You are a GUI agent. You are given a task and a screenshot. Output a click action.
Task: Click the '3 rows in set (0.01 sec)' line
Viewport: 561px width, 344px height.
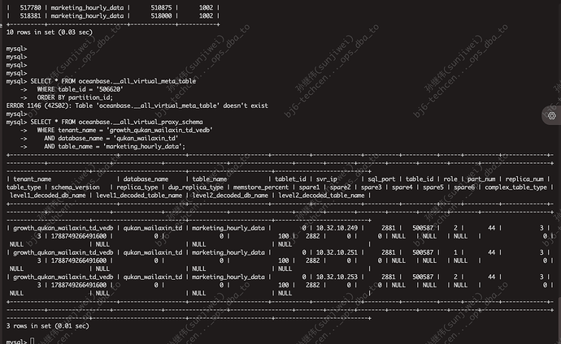[x=48, y=326]
